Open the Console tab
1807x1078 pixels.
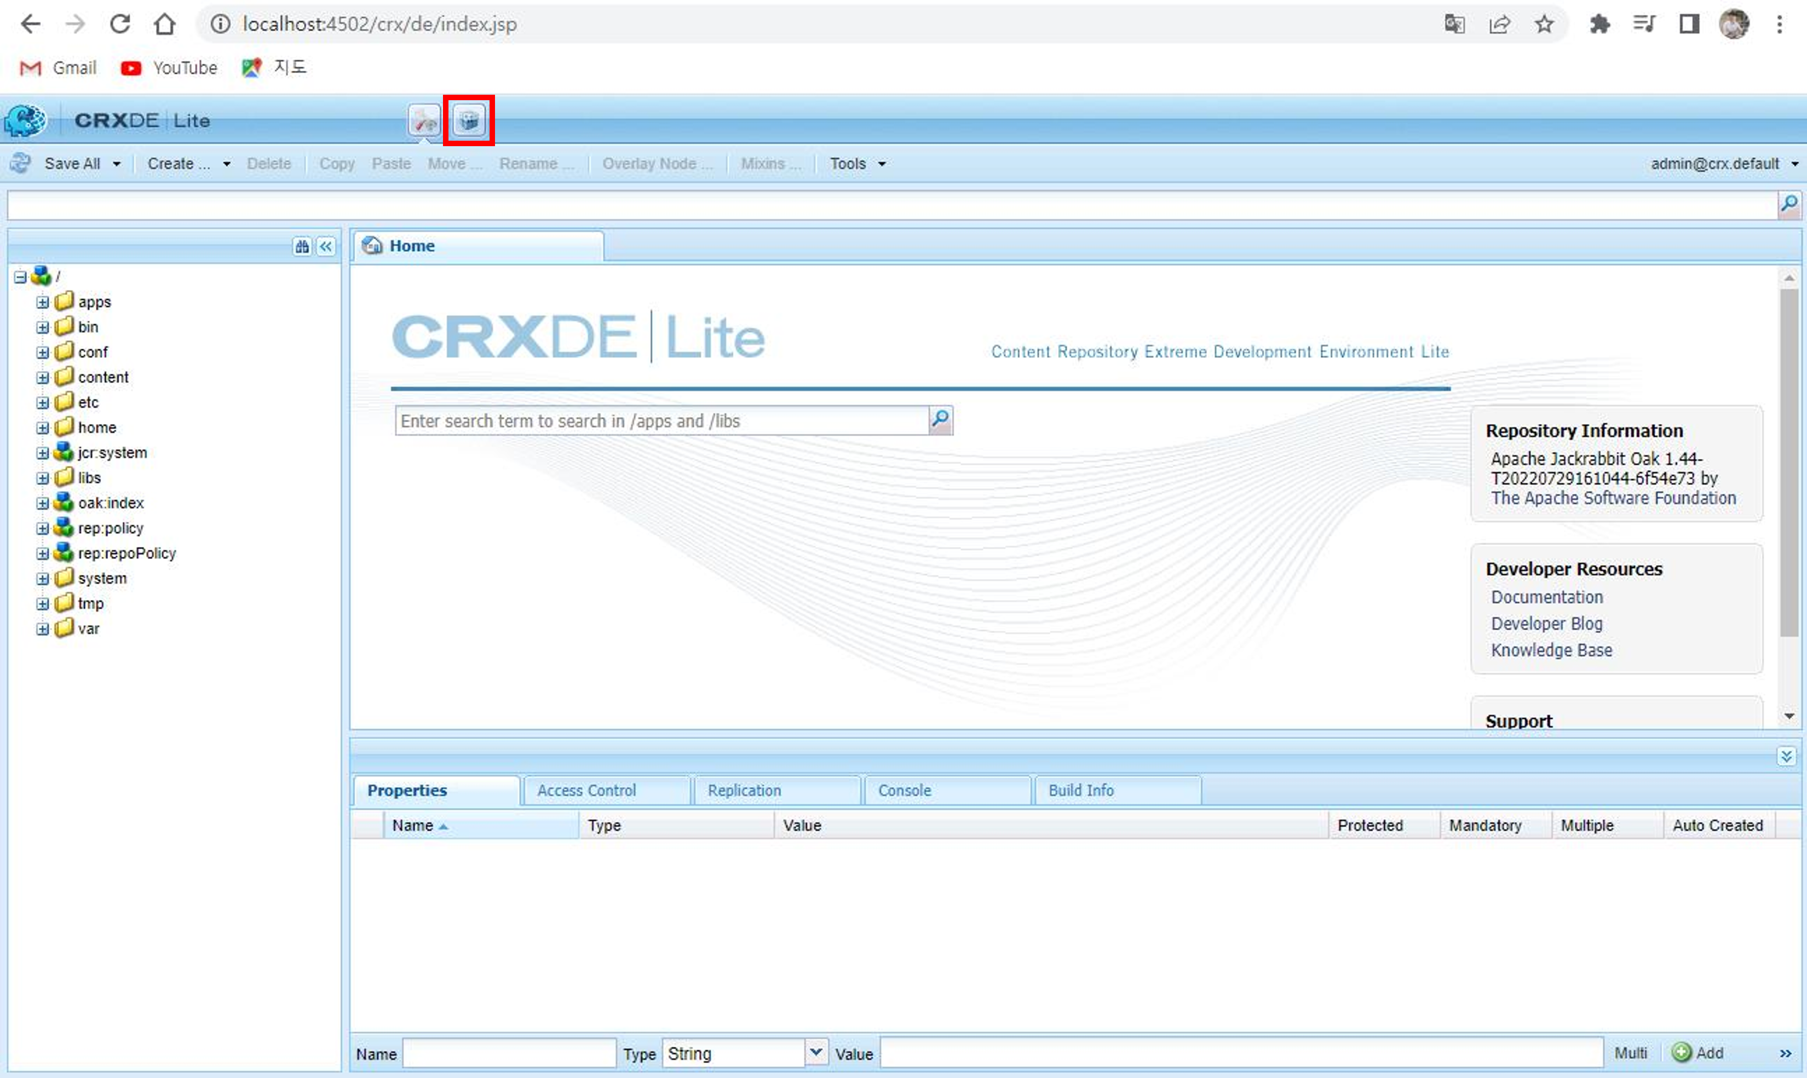904,791
